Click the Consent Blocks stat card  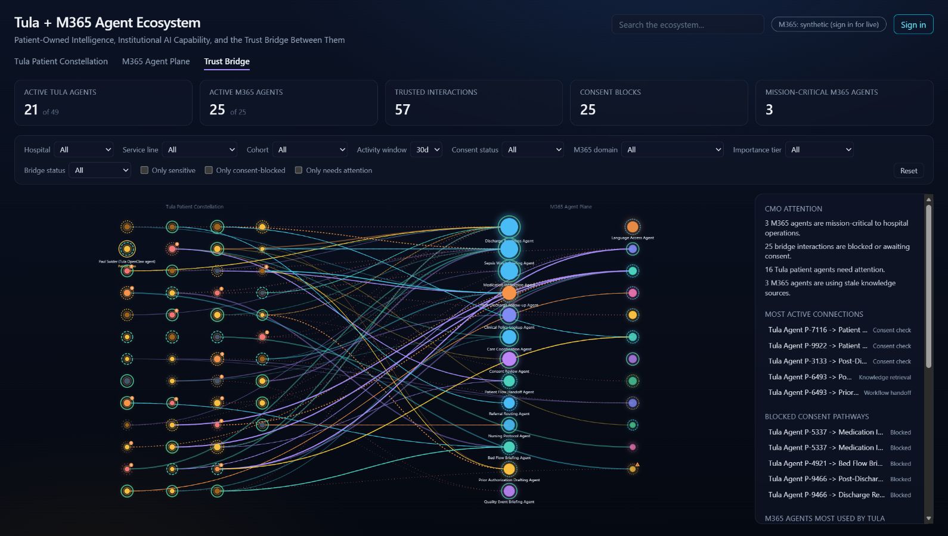pos(659,102)
